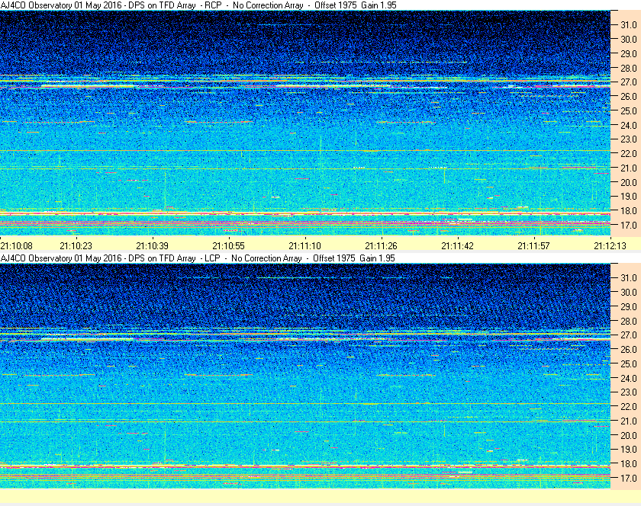Click the 18.0 frequency label on LCP chart
Viewport: 641px width, 506px height.
click(x=629, y=464)
